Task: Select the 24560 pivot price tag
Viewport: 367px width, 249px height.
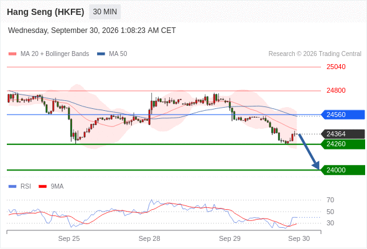Action: pos(343,115)
